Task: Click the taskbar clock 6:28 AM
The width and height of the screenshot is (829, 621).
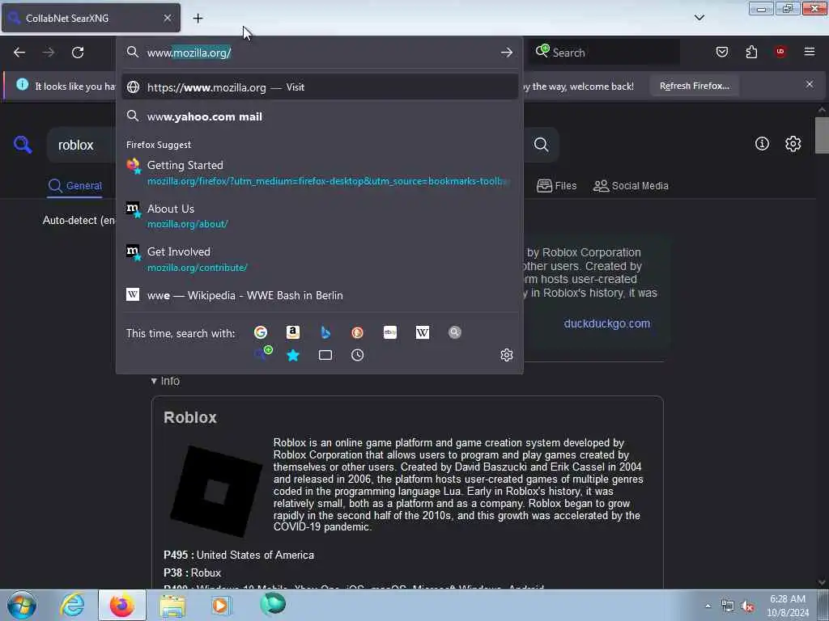Action: coord(788,606)
